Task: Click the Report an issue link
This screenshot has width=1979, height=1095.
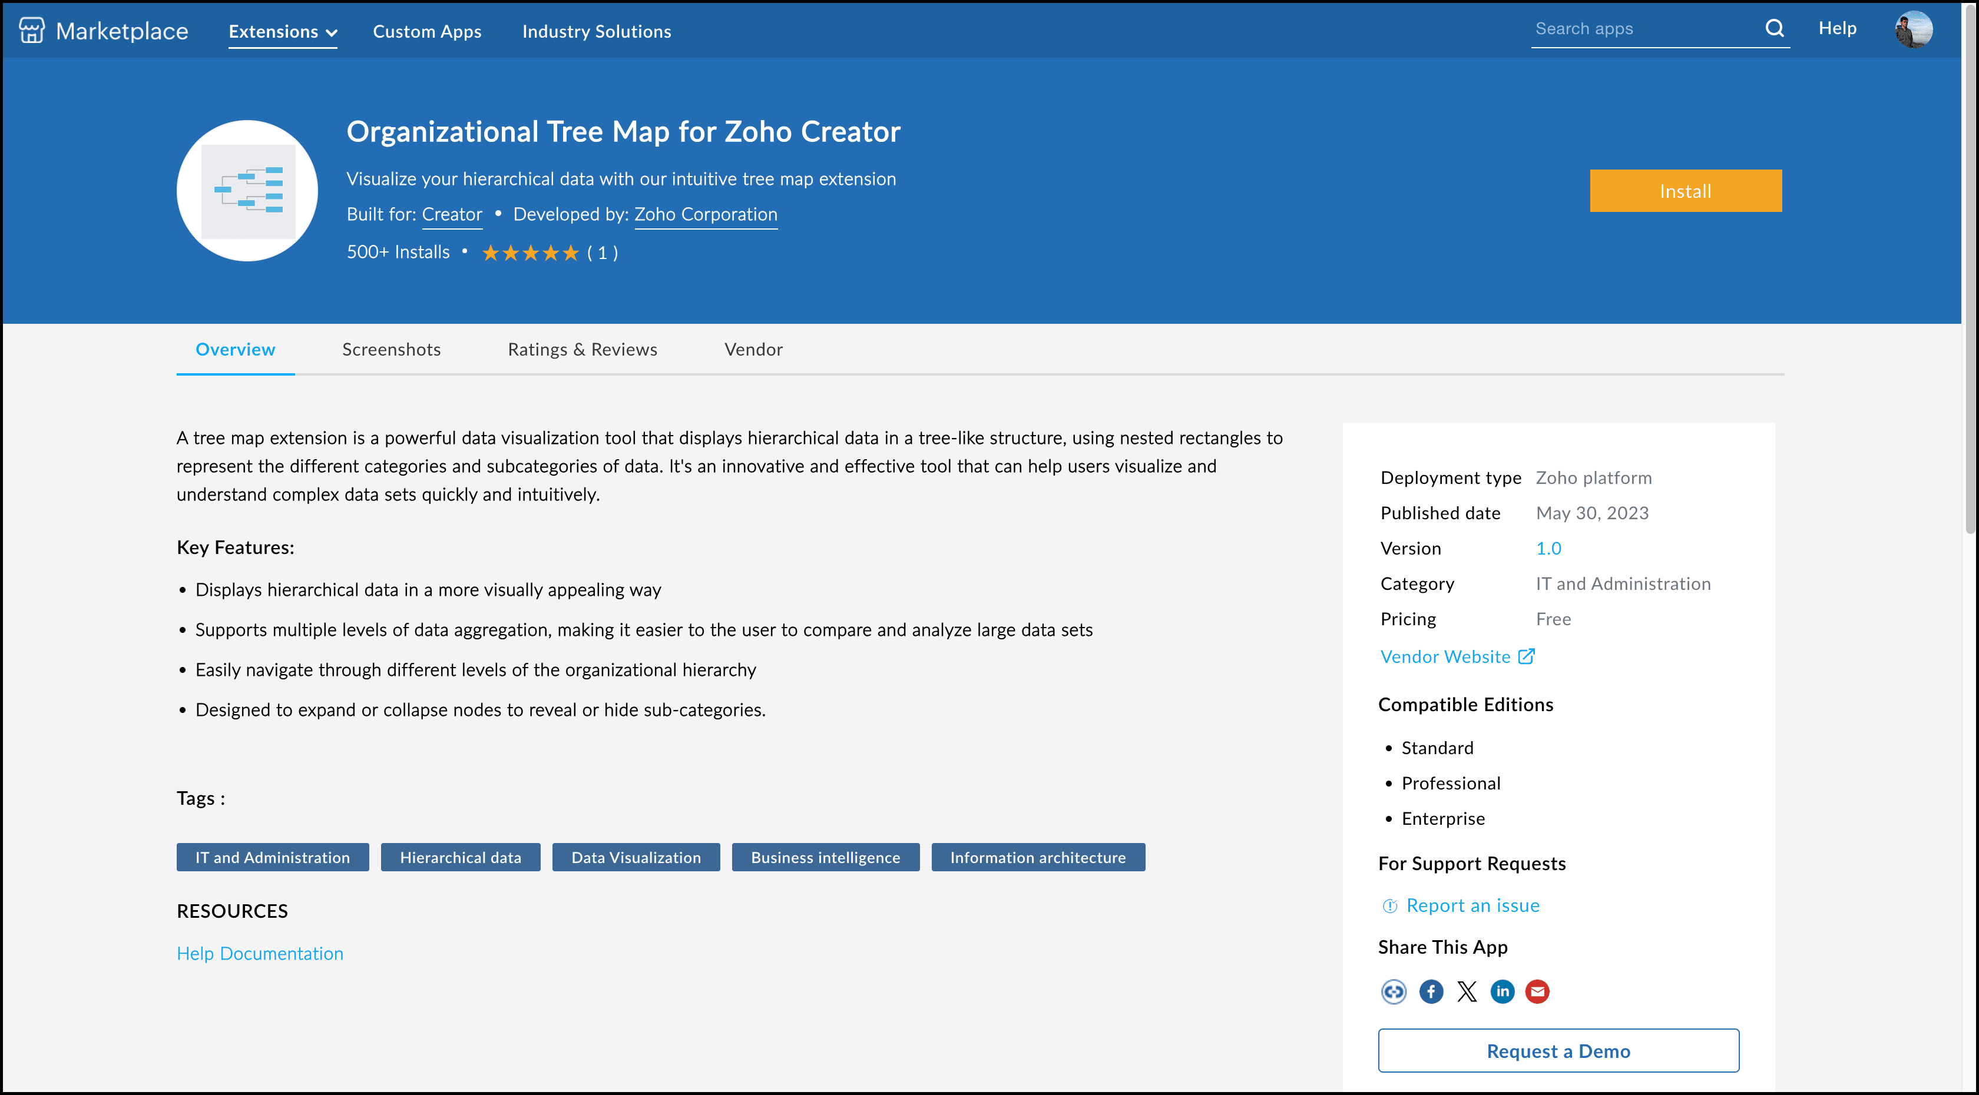Action: 1472,905
